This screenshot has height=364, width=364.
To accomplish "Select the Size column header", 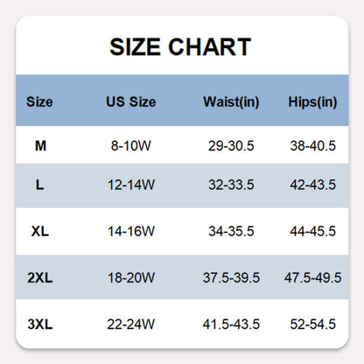I will (39, 101).
